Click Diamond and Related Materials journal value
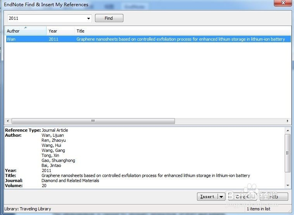The height and width of the screenshot is (215, 294). 70,181
